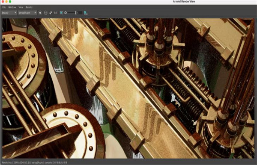Expand the Beauty AOV dropdown

(x=9, y=12)
